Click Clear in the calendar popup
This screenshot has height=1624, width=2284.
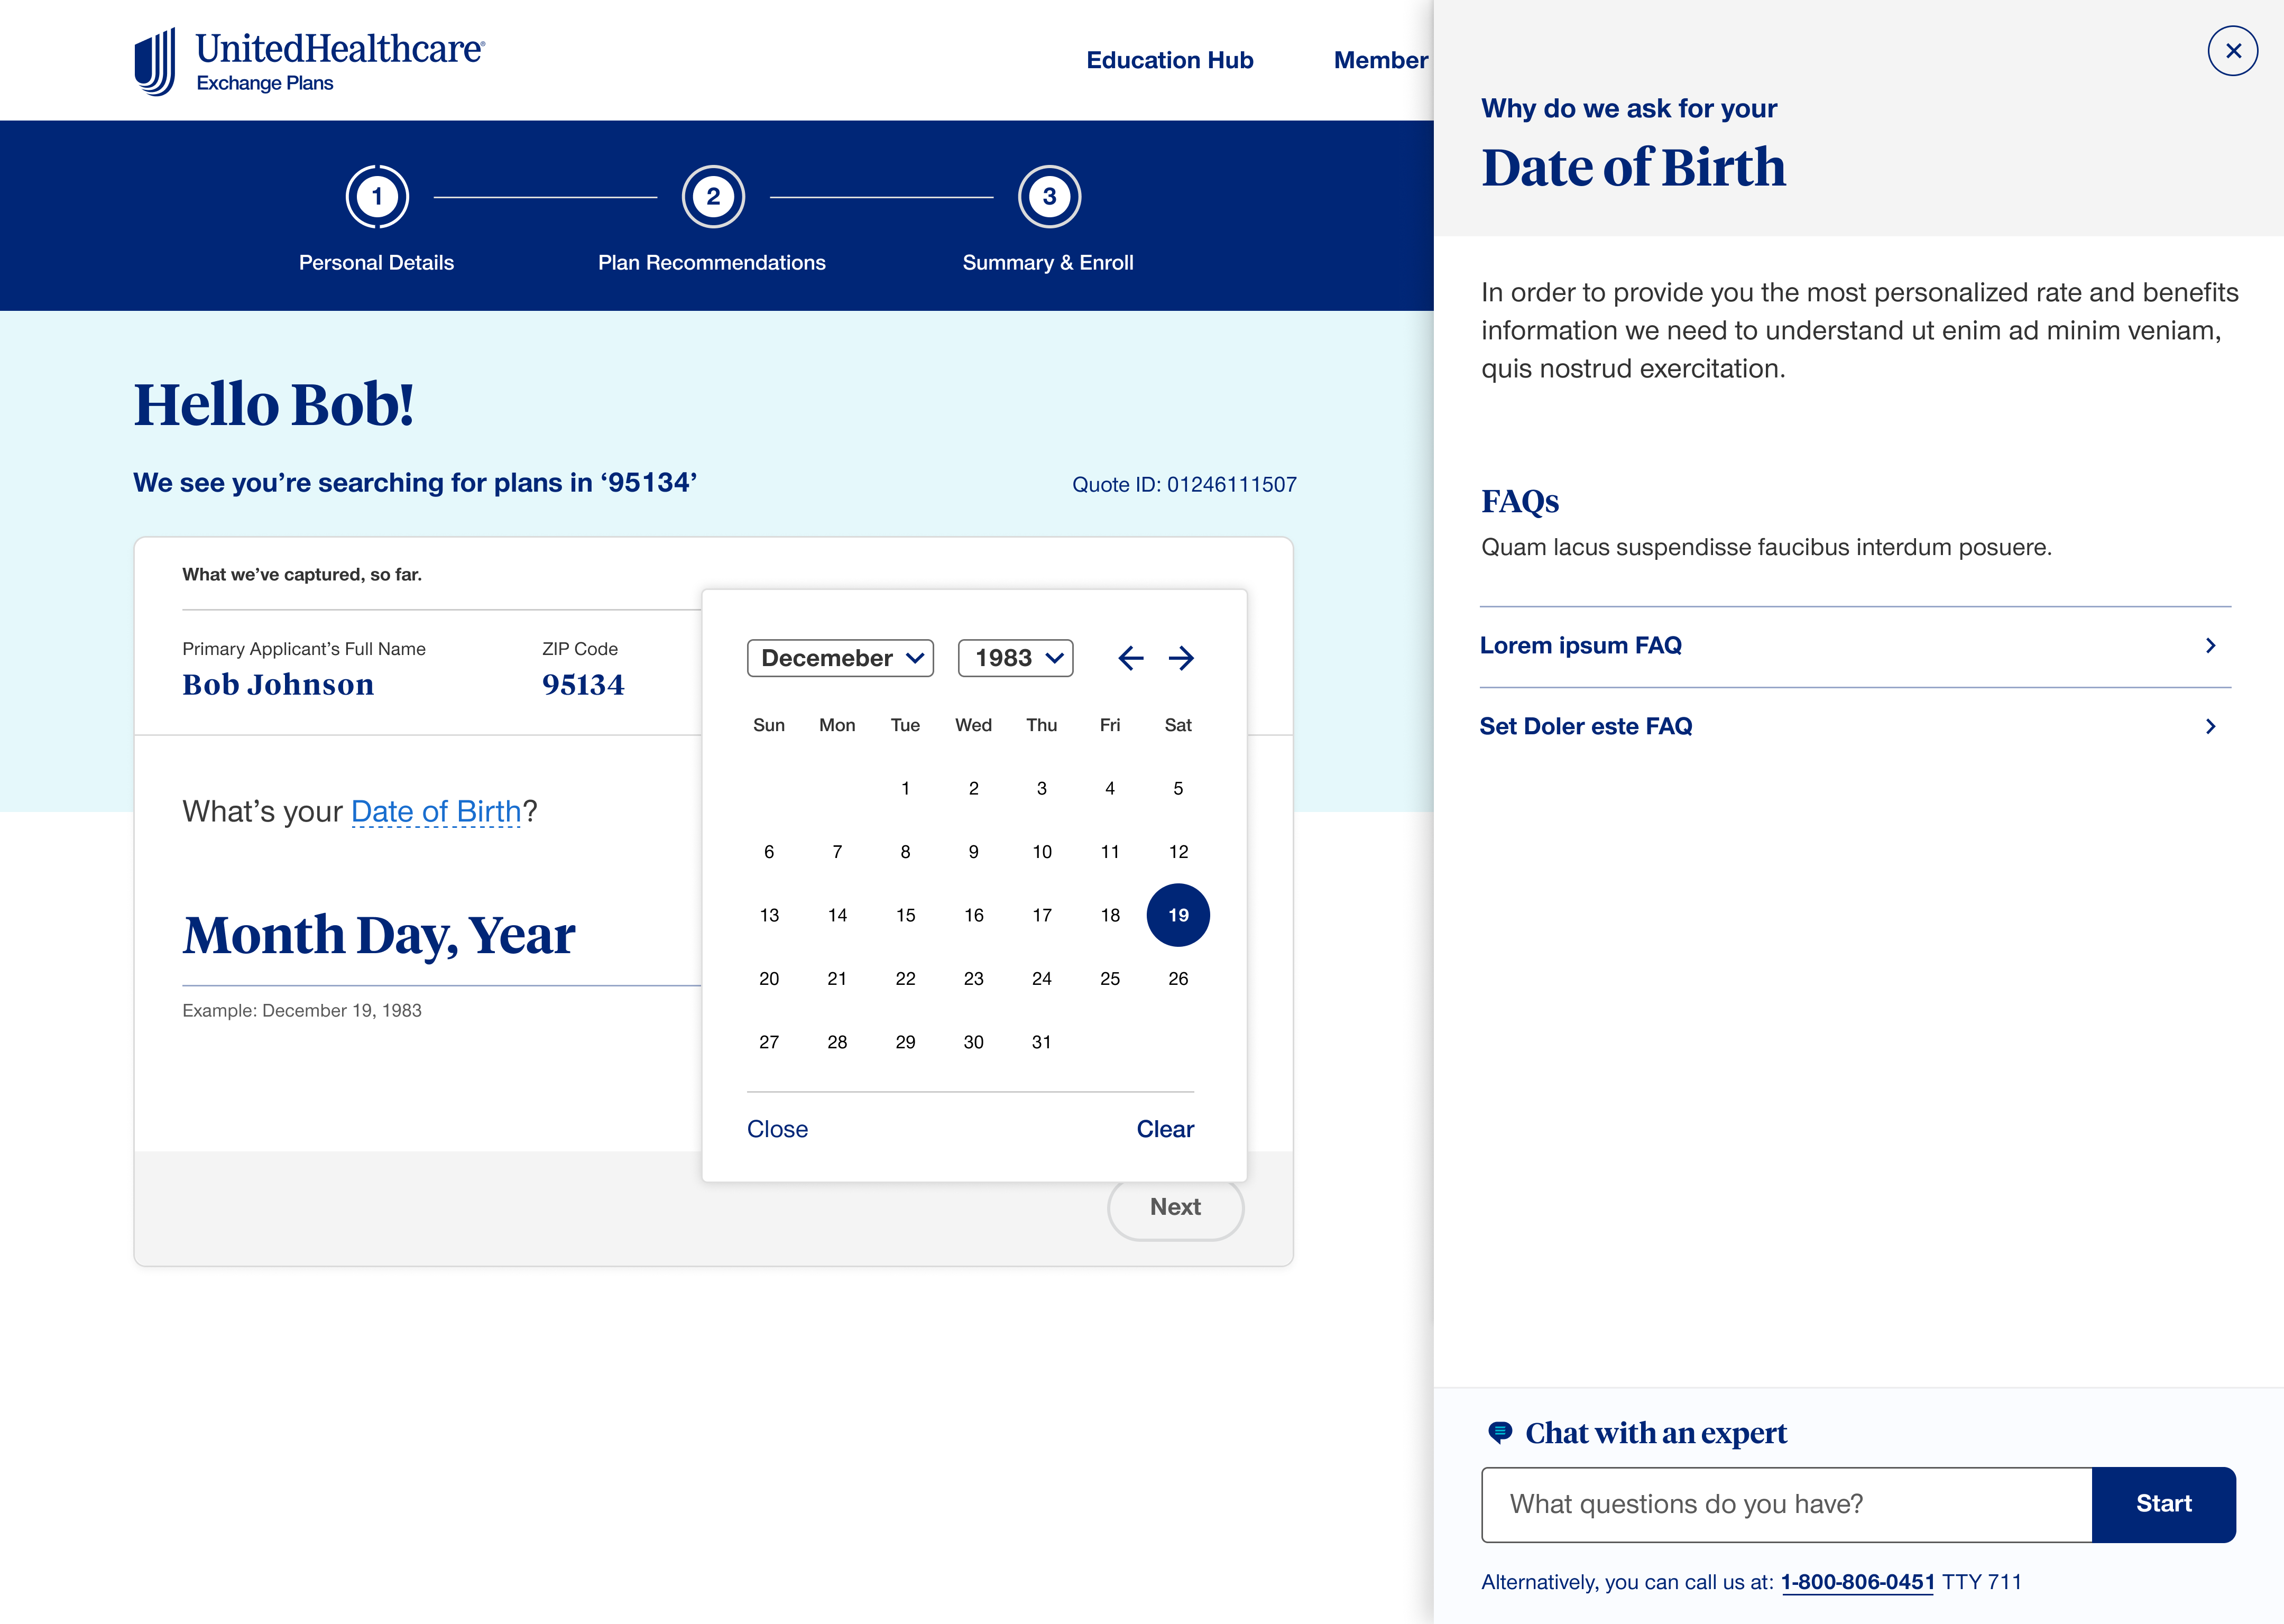pyautogui.click(x=1165, y=1129)
